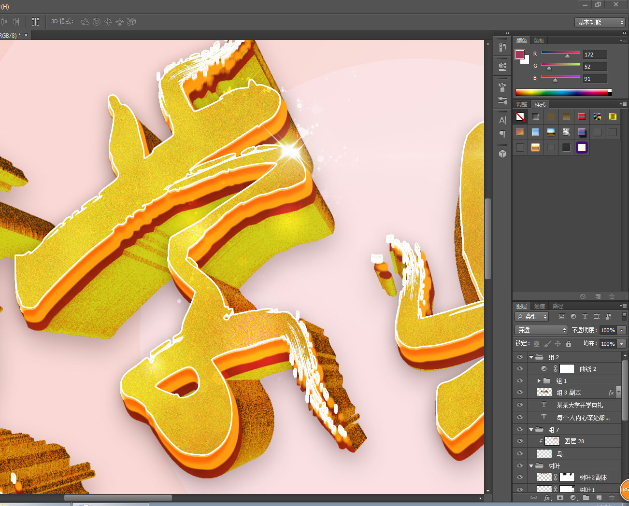
Task: Select the 图层 layers tab
Action: click(522, 306)
